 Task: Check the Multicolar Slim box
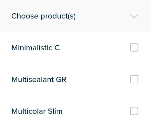[134, 111]
